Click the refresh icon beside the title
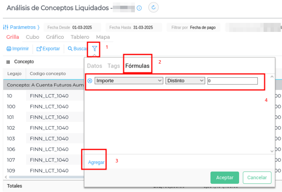The height and width of the screenshot is (192, 282). coord(153,7)
